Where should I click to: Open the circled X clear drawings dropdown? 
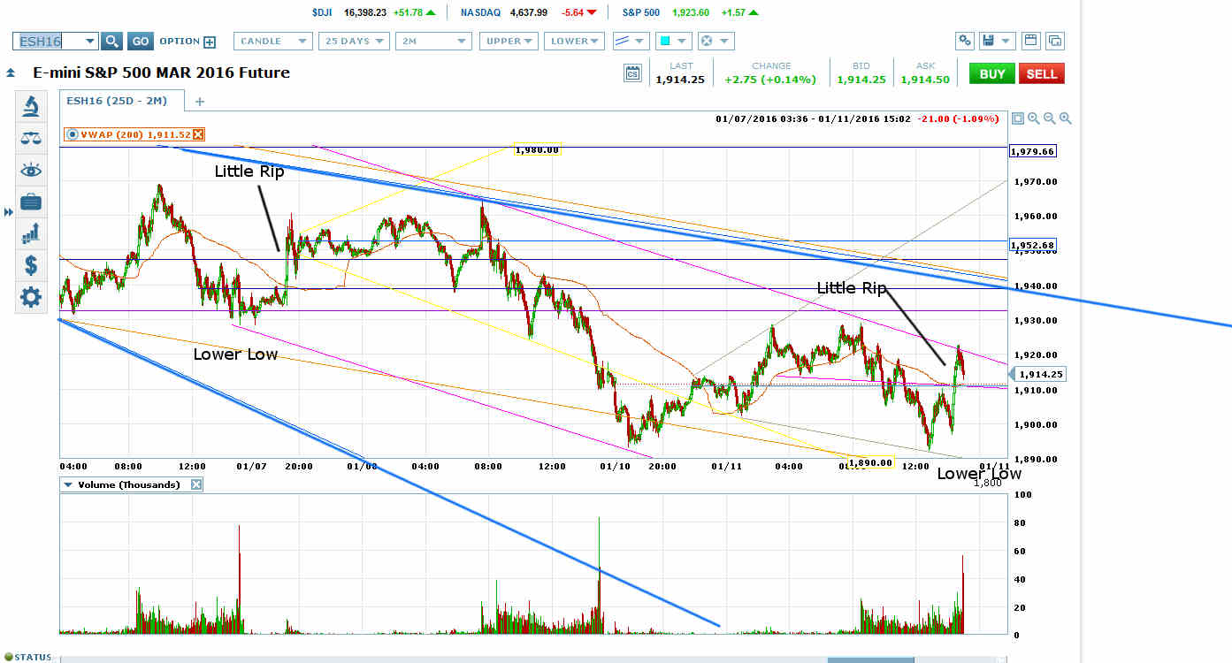[x=715, y=41]
